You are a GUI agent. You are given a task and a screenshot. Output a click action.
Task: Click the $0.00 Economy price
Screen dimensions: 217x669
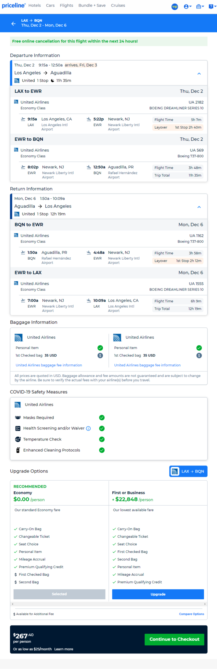pyautogui.click(x=21, y=499)
